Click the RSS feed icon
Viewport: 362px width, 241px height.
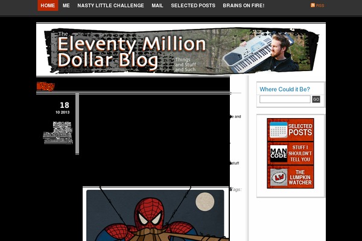click(313, 5)
